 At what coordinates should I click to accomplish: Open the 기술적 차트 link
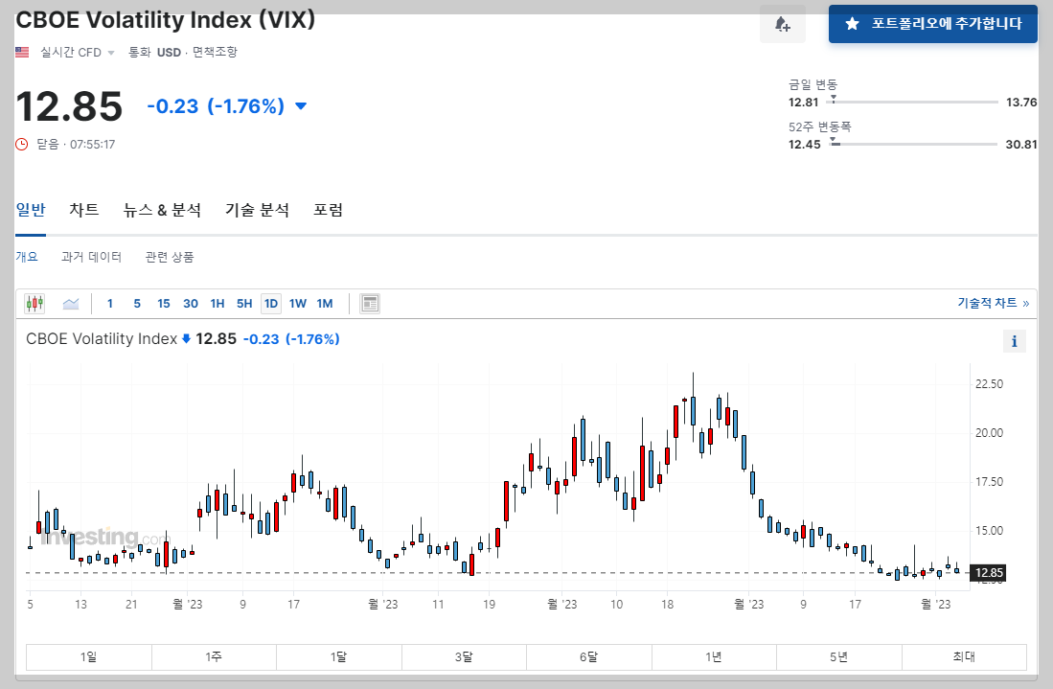(994, 304)
